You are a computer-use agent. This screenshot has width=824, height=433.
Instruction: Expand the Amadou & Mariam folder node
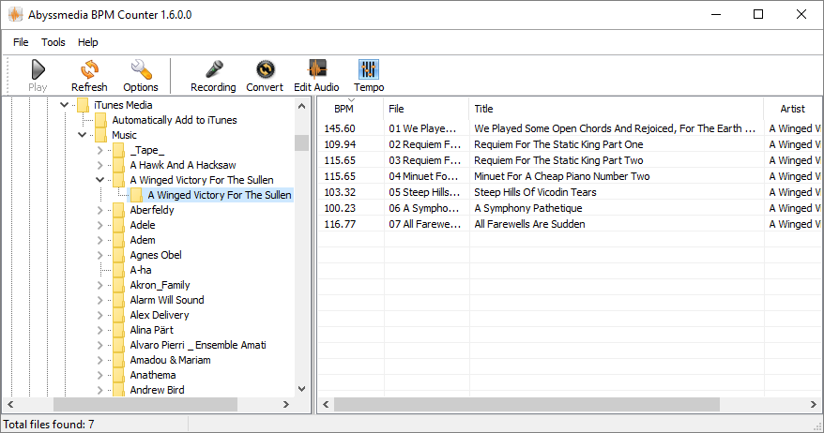point(99,361)
